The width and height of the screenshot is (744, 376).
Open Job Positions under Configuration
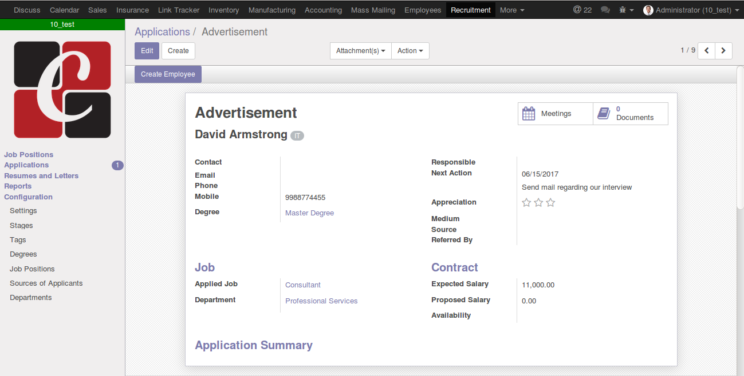(32, 269)
